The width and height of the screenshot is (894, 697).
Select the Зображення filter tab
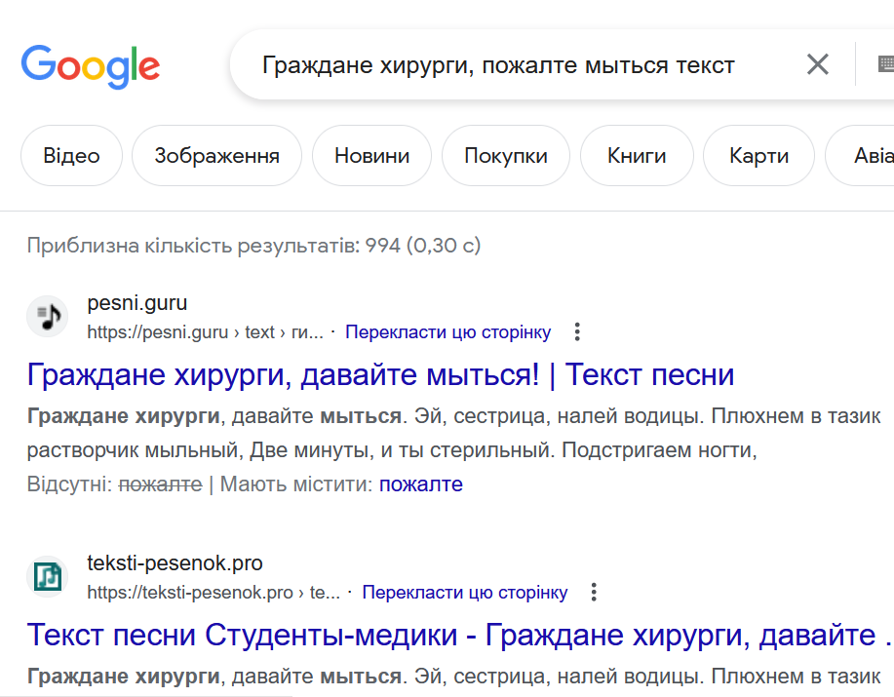216,156
